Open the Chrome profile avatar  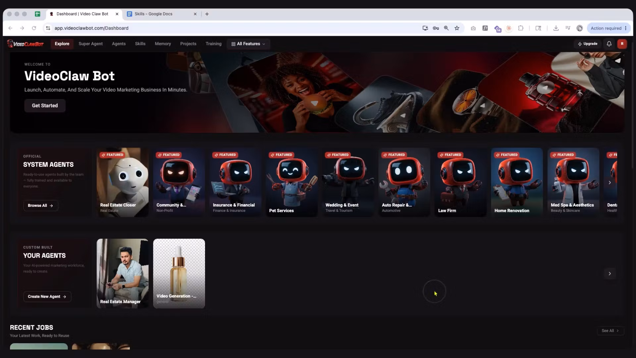tap(579, 28)
